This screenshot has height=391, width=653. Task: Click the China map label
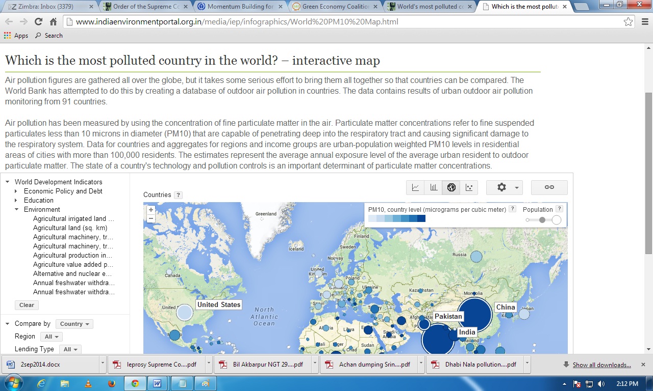click(x=506, y=307)
